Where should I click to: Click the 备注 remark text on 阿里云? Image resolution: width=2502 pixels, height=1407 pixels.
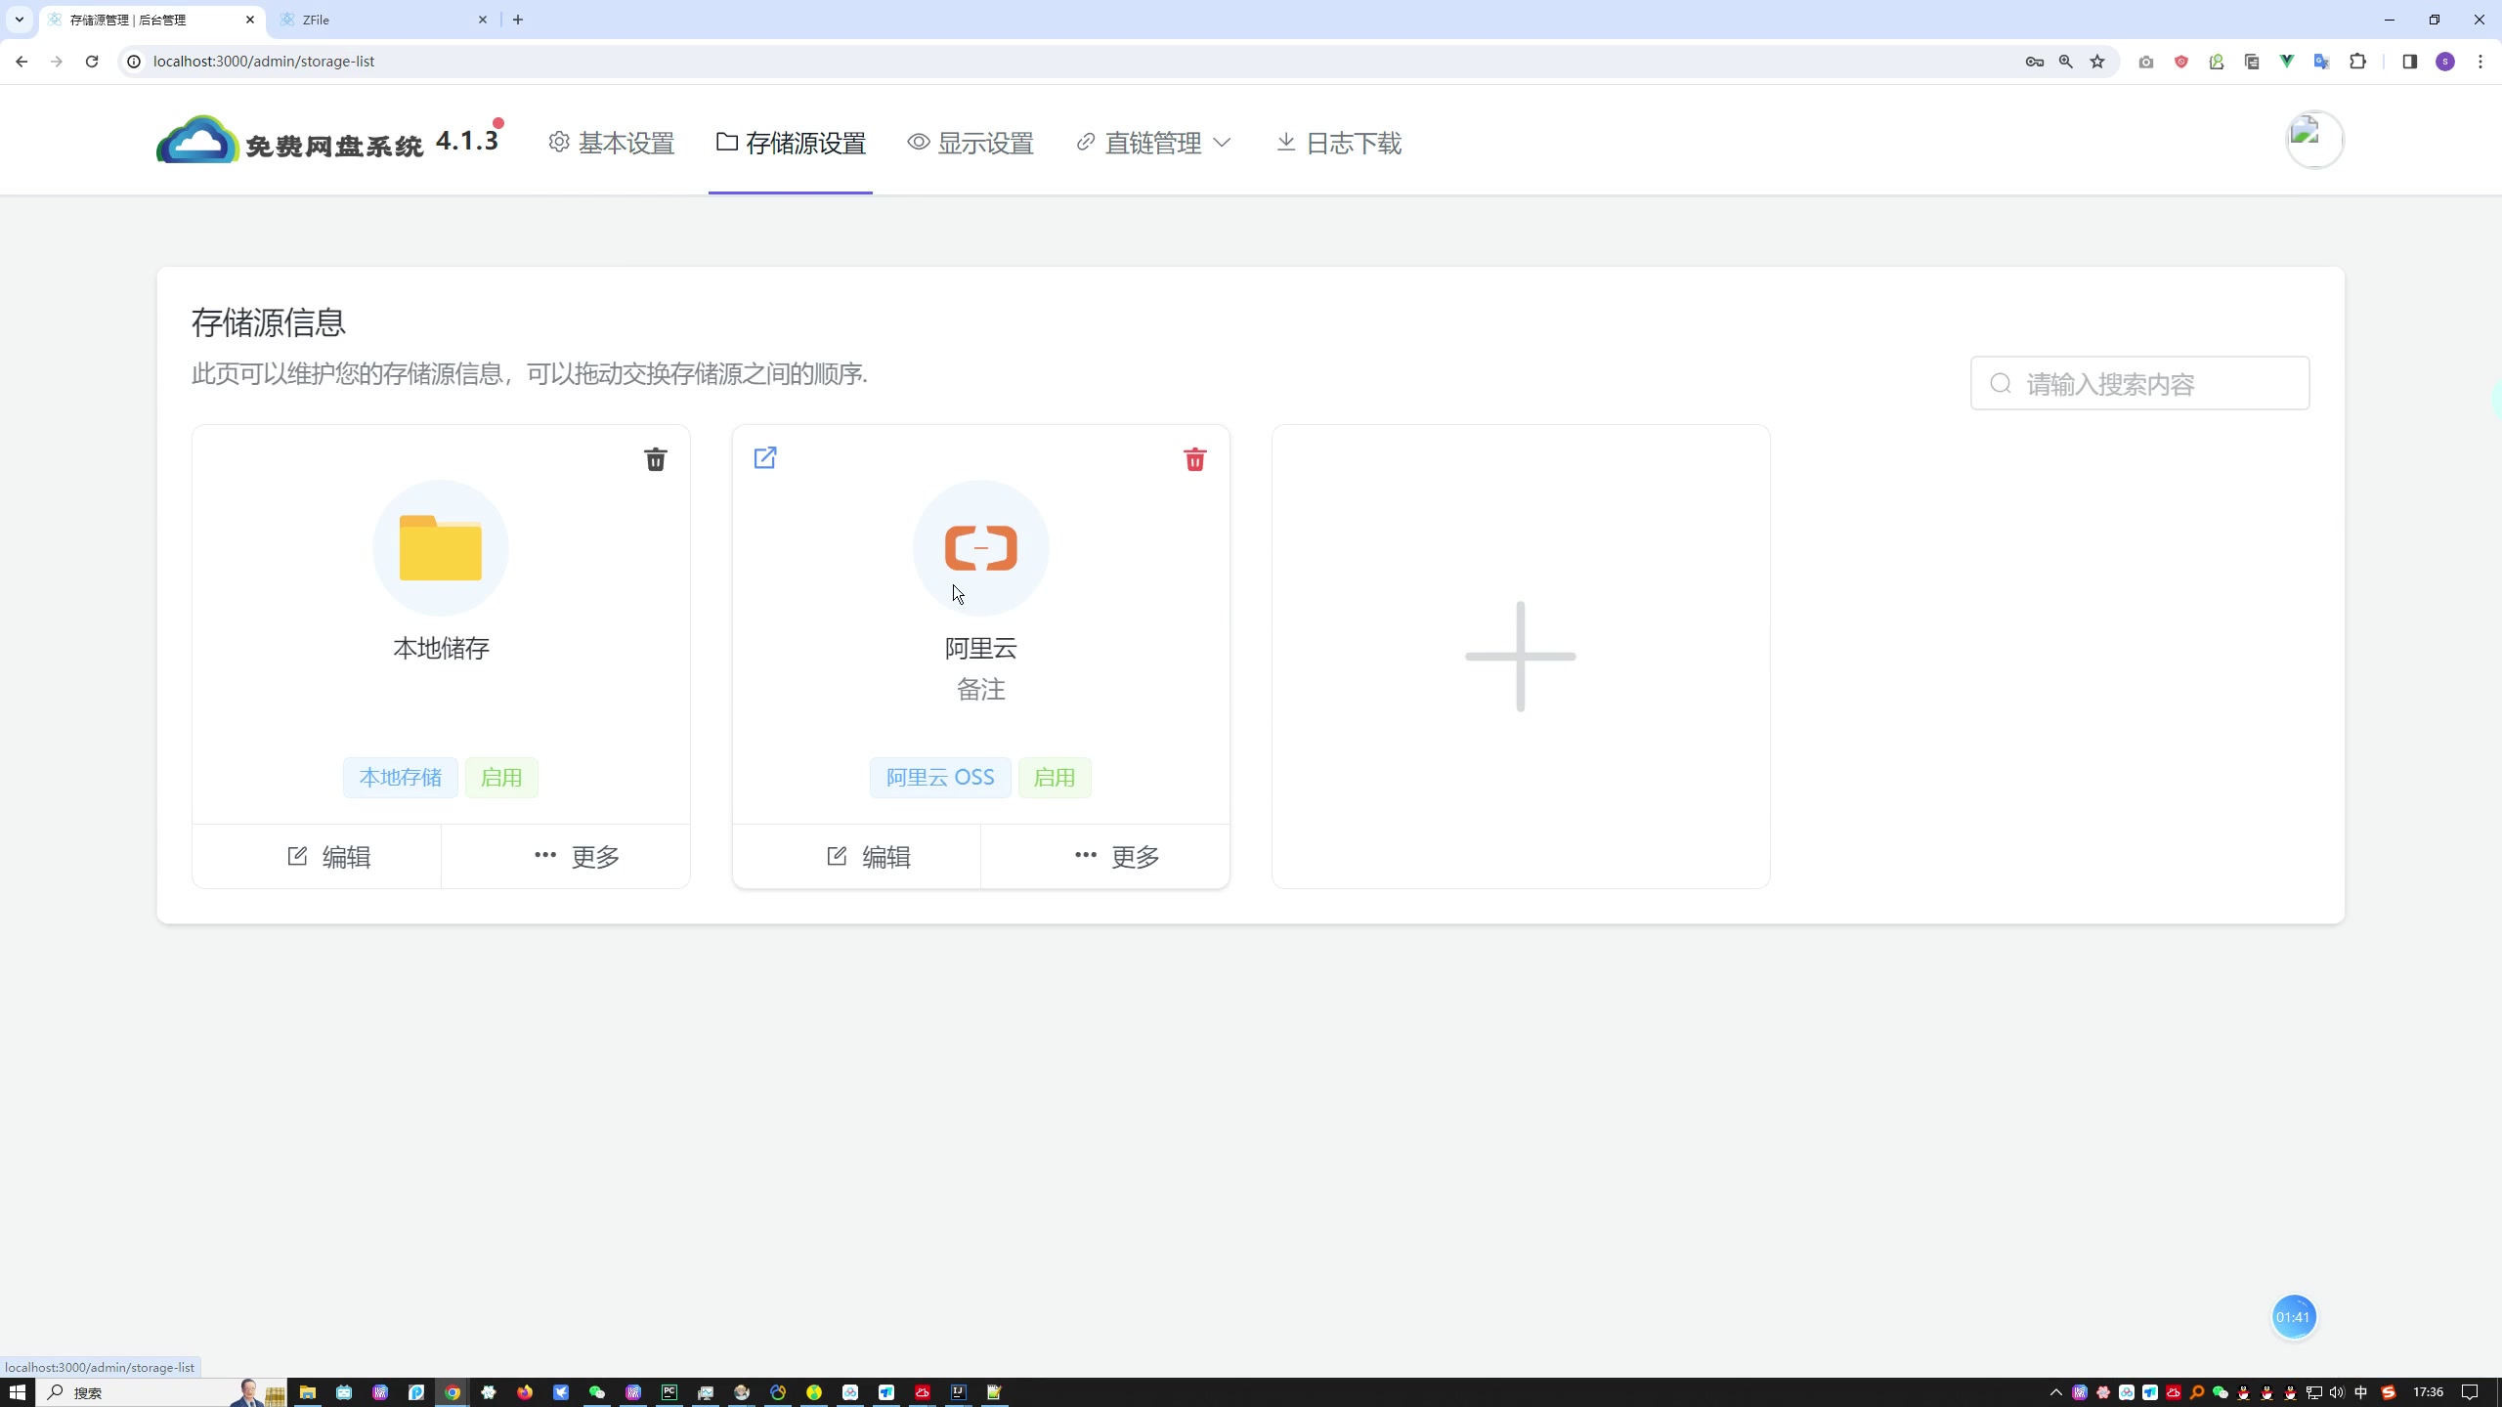click(981, 690)
